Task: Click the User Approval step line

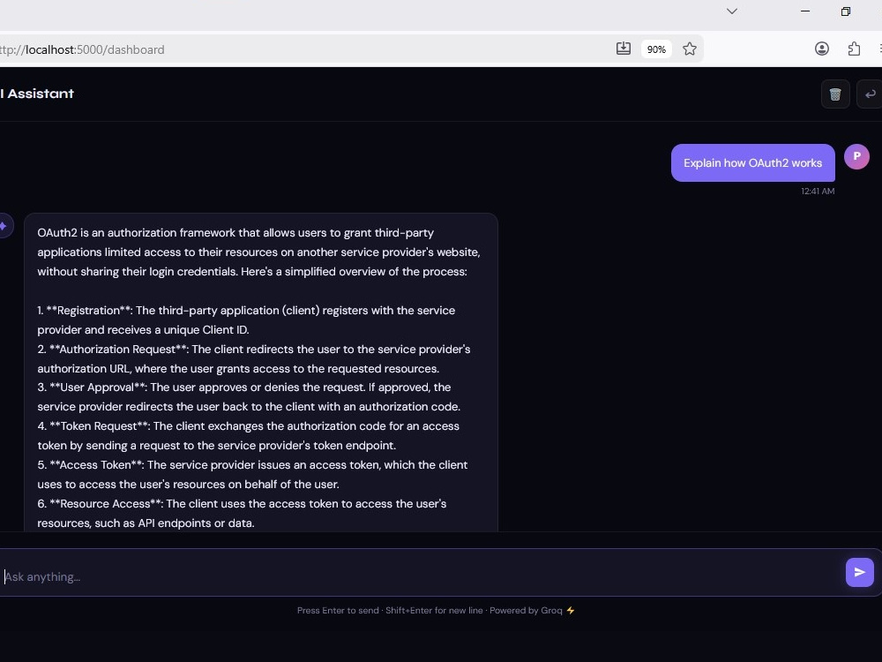Action: [x=249, y=397]
